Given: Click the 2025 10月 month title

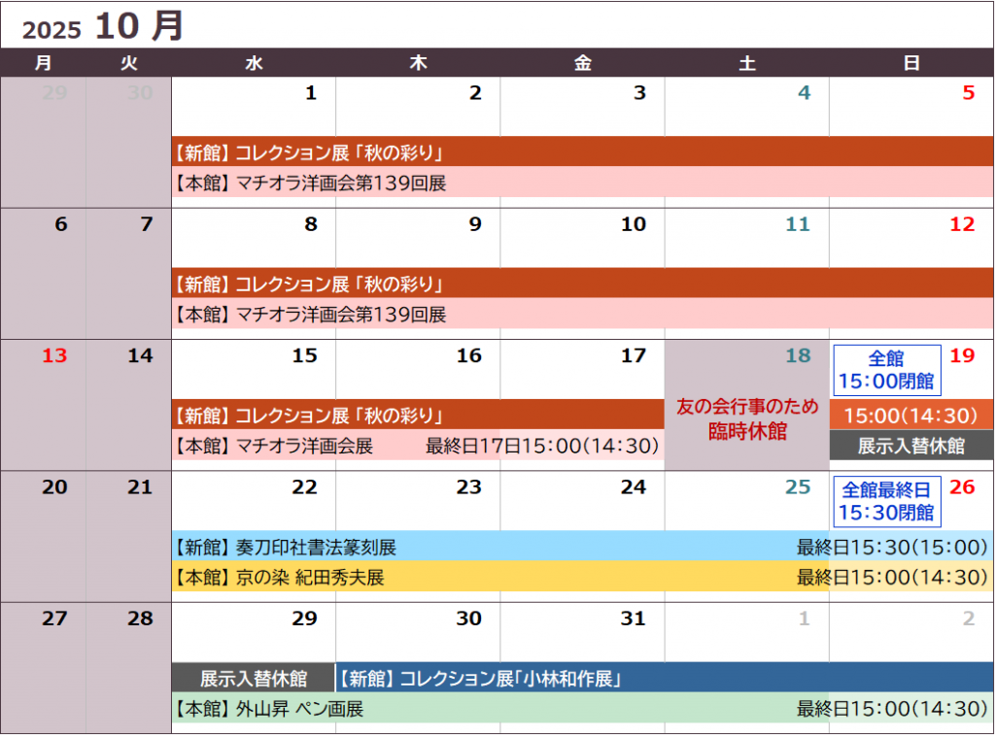Looking at the screenshot, I should point(103,26).
